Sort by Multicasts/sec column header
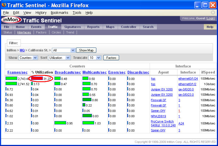 click(94, 72)
